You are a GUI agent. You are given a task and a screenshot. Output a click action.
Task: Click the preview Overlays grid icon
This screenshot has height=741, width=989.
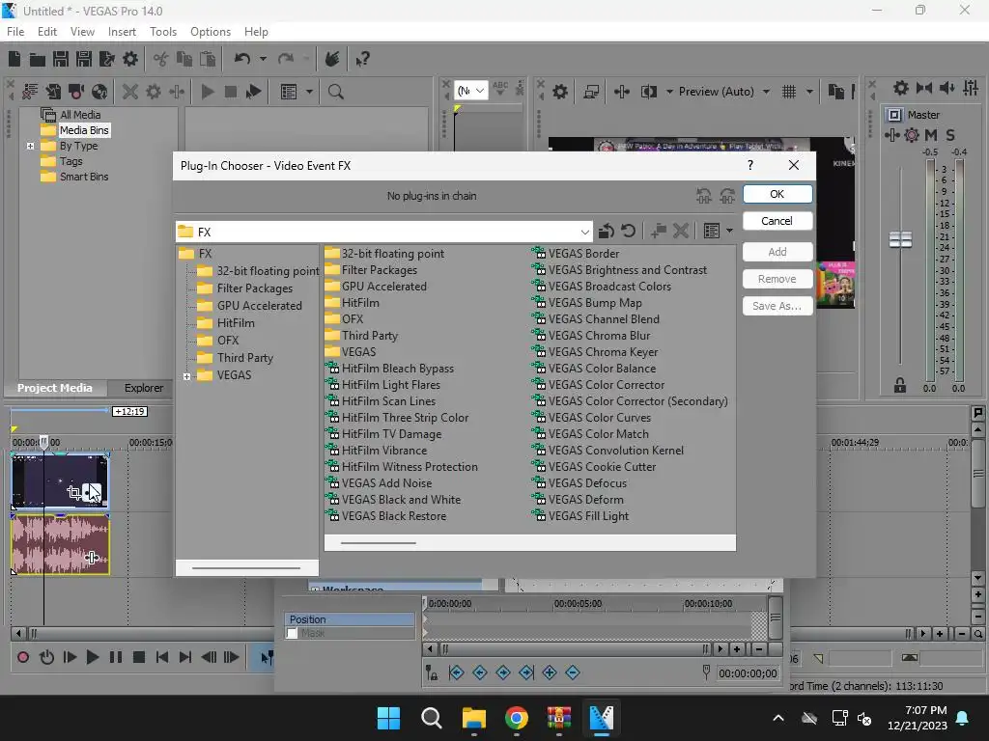789,92
